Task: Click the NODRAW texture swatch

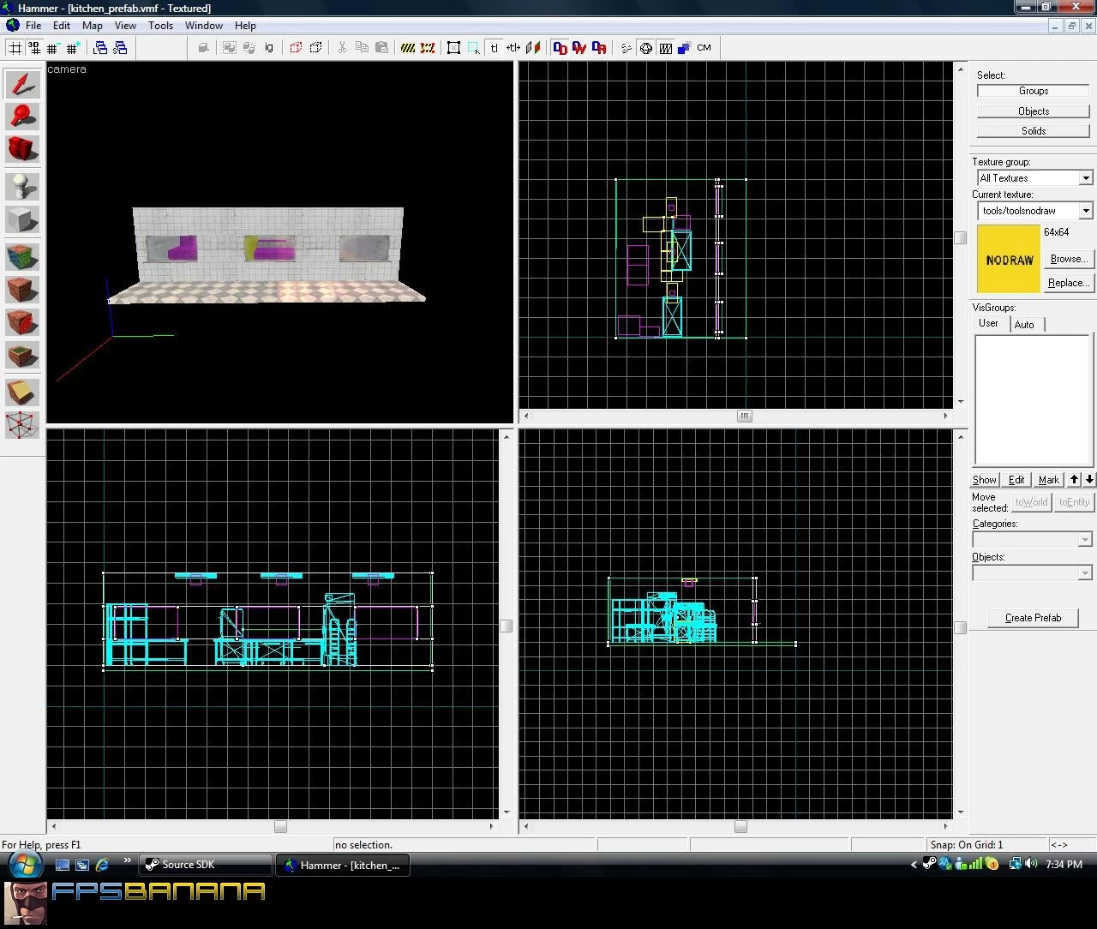Action: click(1009, 260)
